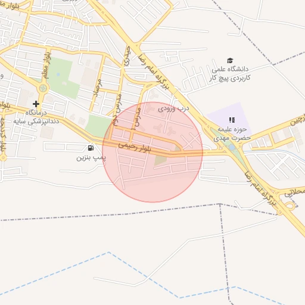
Task: Click the درمانگاه دندانپزشکی سایه label
Action: click(x=36, y=117)
